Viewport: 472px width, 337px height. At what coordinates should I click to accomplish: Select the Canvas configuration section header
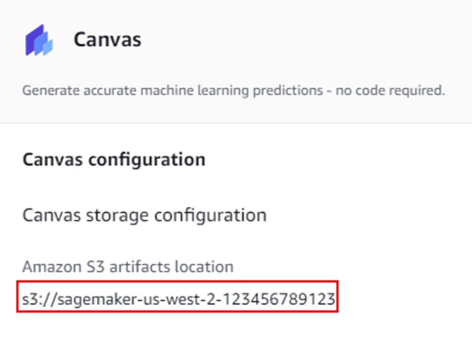(113, 159)
